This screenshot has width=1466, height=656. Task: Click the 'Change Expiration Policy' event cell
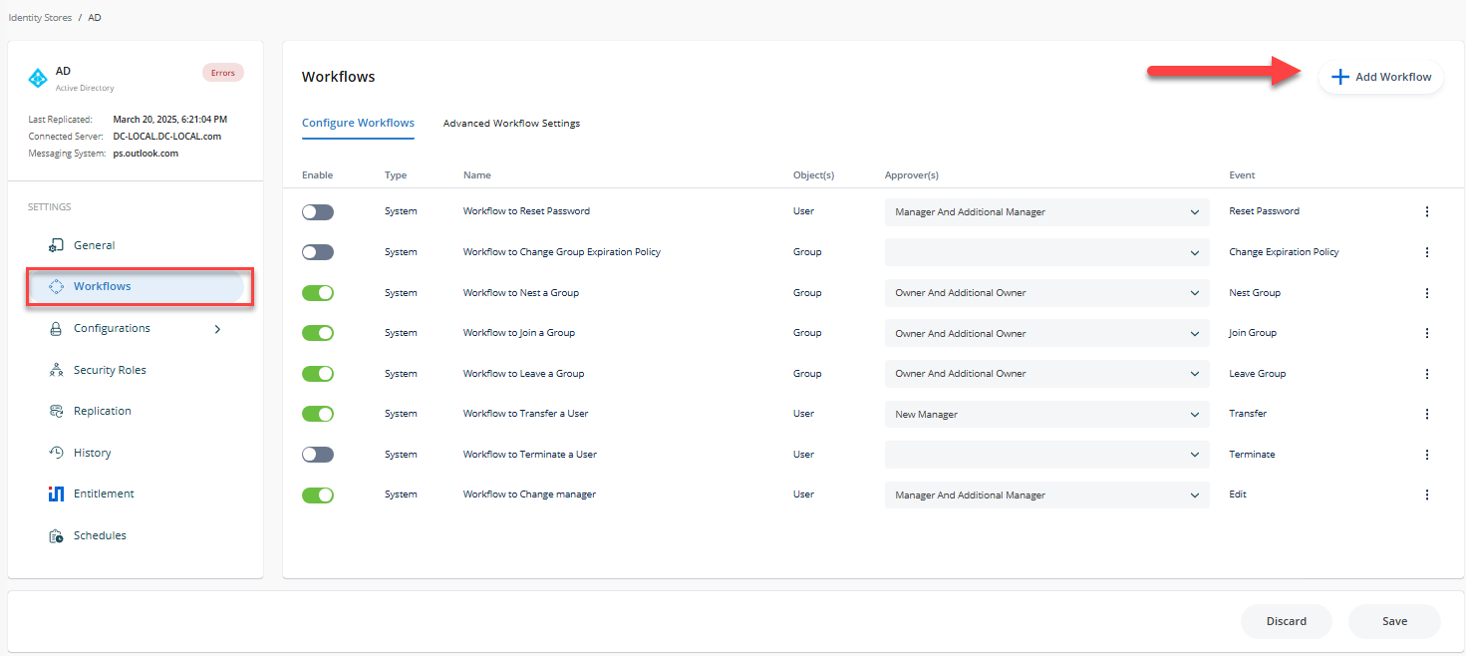pos(1285,252)
